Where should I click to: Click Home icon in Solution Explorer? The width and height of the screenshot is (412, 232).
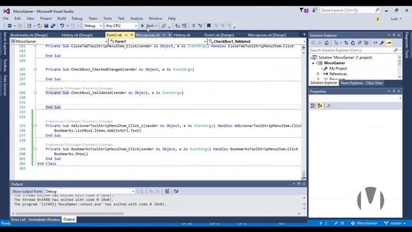326,43
